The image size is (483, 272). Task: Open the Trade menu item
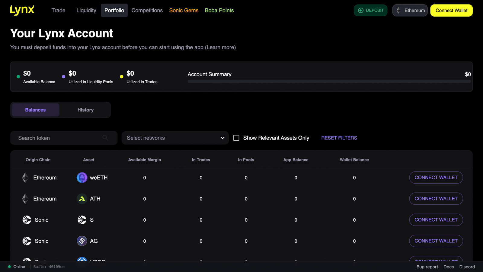[58, 11]
